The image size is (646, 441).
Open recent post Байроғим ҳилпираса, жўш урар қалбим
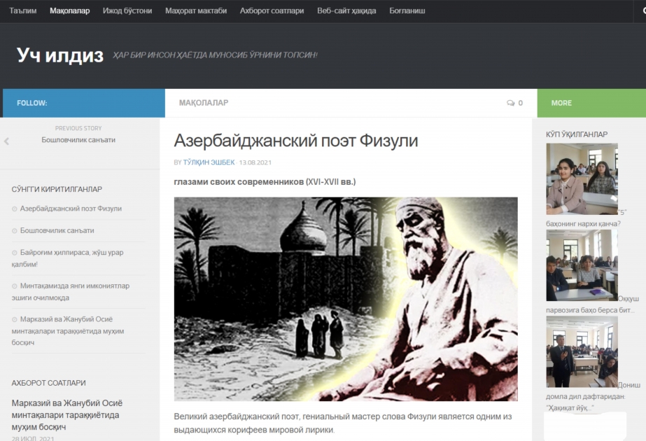(x=68, y=258)
